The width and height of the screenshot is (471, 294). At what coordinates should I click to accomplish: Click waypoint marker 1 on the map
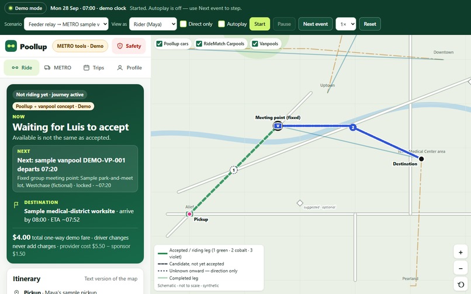(234, 170)
